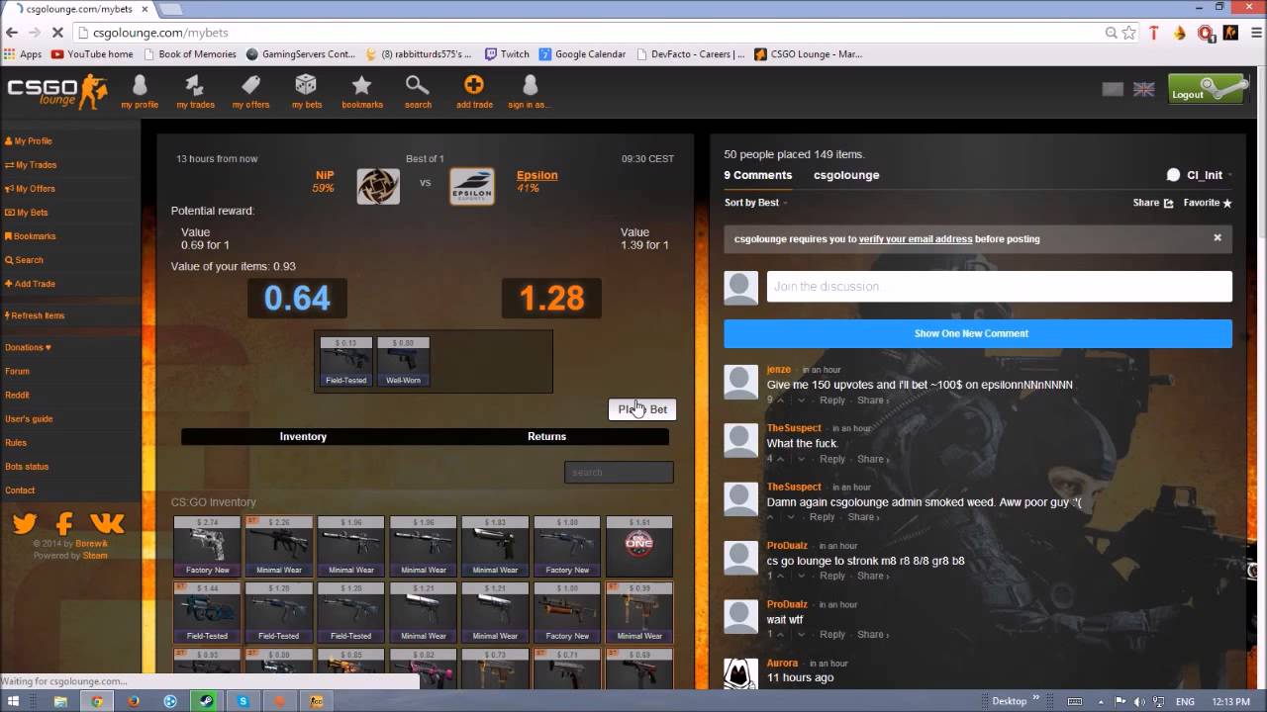This screenshot has height=712, width=1267.
Task: Open Bots status link in sidebar
Action: [x=27, y=466]
